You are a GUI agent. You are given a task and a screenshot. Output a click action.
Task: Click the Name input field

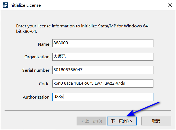103,43
